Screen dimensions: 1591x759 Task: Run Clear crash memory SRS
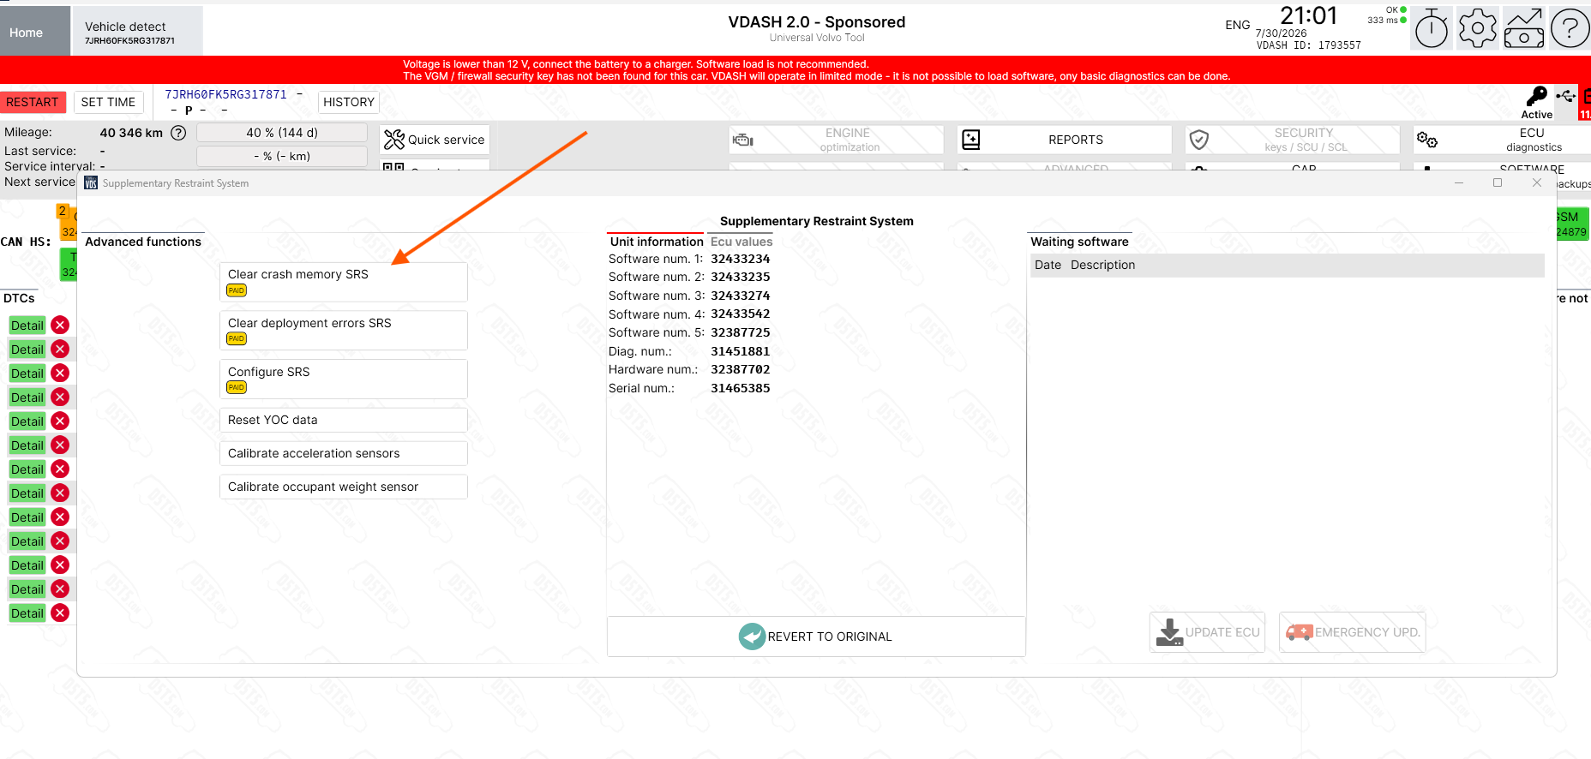[344, 282]
